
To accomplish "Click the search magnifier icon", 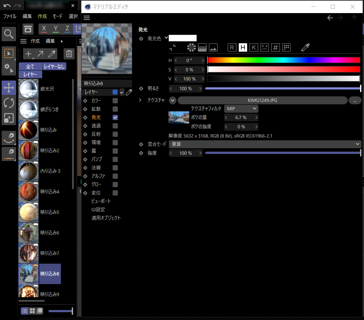I will pyautogui.click(x=9, y=34).
